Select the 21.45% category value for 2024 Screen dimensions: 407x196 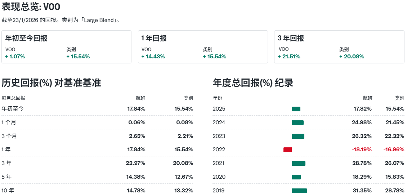(x=394, y=122)
